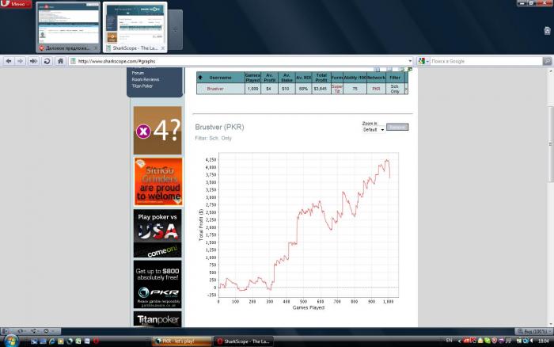The height and width of the screenshot is (347, 554).
Task: Open the PKR - let's play! taskbar item
Action: click(182, 341)
